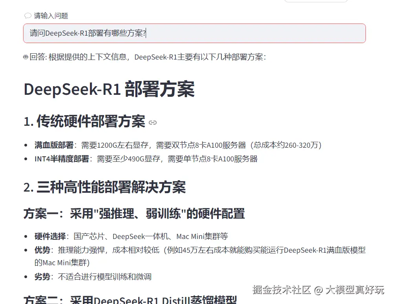Click the speech bubble icon by 请输入问题

(x=27, y=16)
